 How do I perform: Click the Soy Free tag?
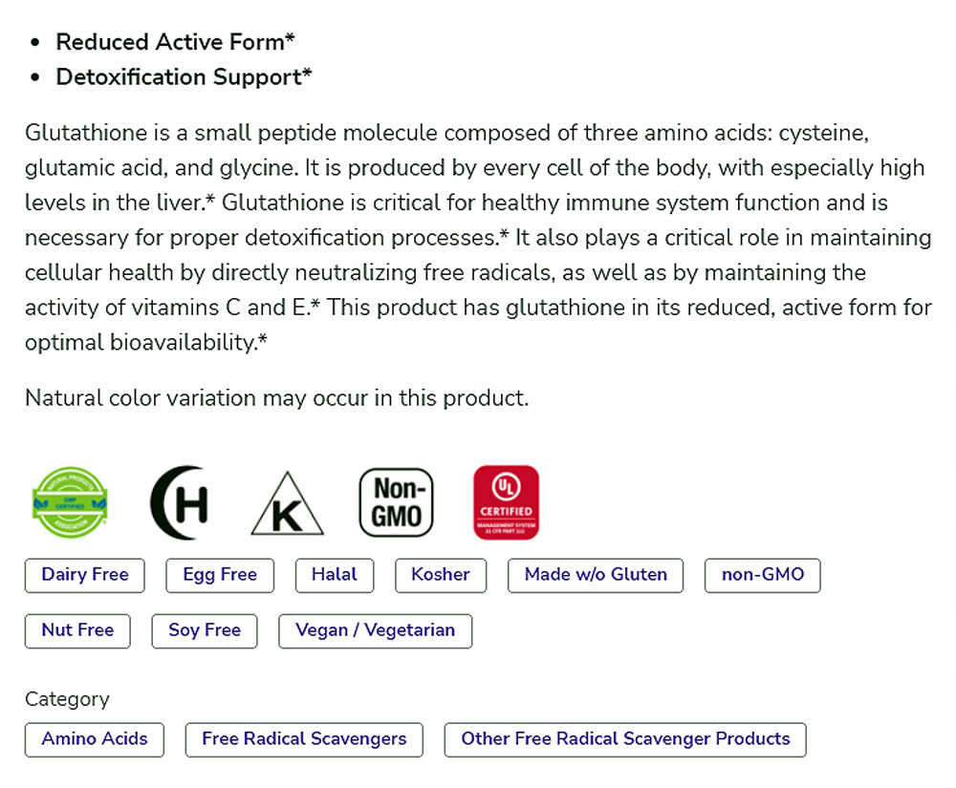tap(205, 630)
